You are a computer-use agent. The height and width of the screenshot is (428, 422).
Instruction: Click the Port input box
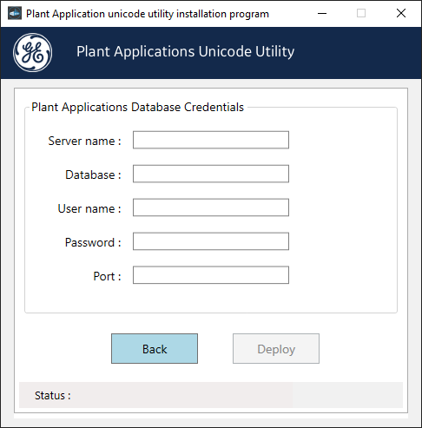pyautogui.click(x=211, y=275)
